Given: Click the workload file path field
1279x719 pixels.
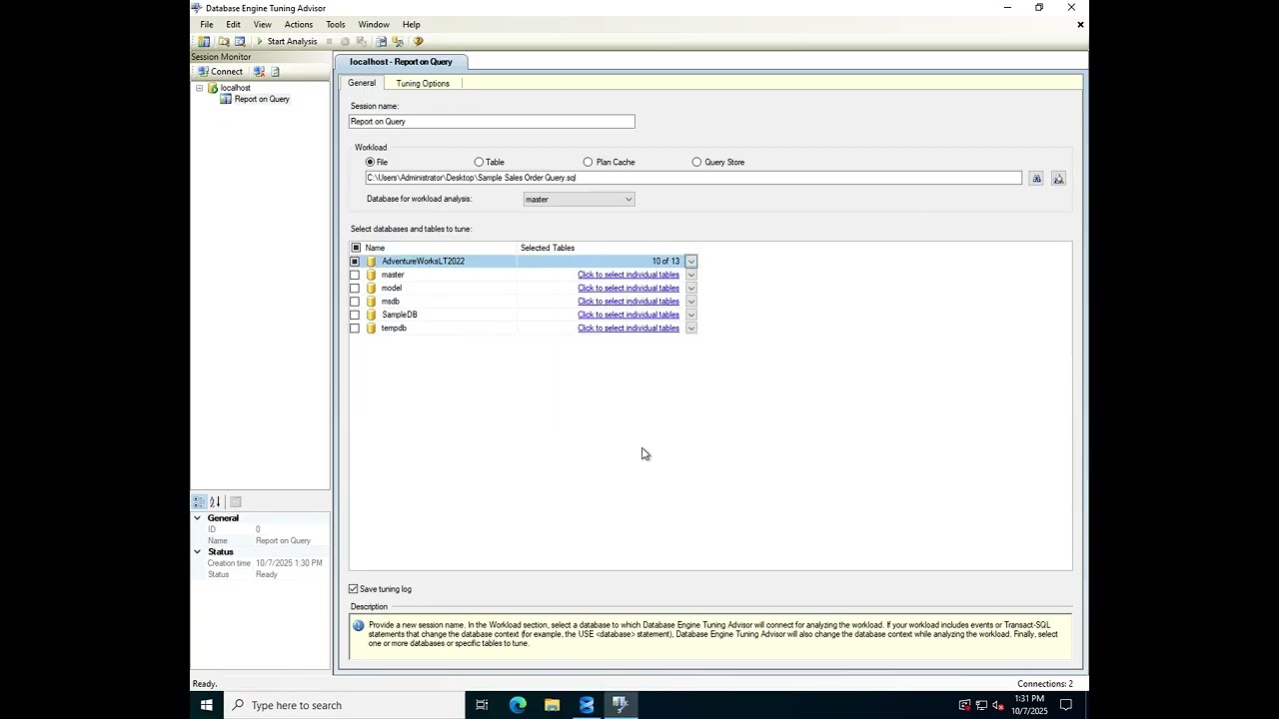Looking at the screenshot, I should [693, 178].
